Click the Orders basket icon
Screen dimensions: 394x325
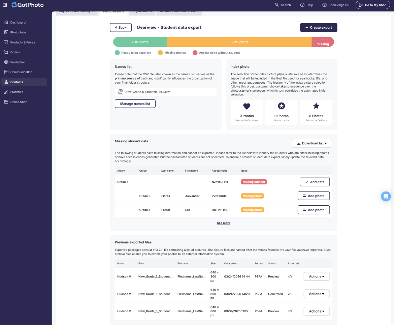6,52
